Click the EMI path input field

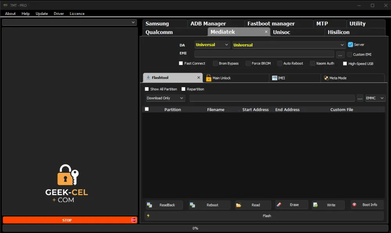[x=264, y=54]
